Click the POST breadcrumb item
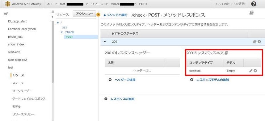Viewport: 265px width, 121px height. point(143,4)
